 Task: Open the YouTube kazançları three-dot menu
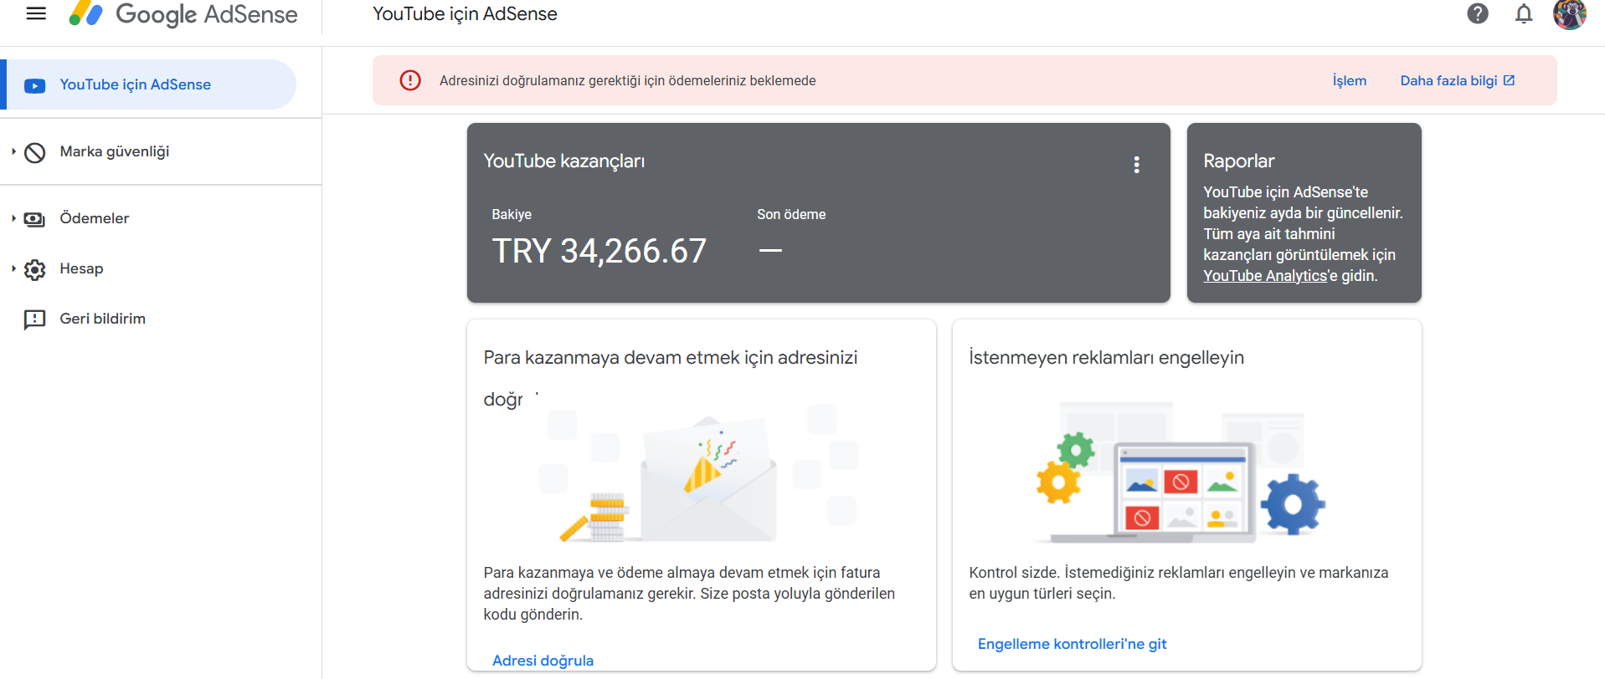click(1136, 165)
